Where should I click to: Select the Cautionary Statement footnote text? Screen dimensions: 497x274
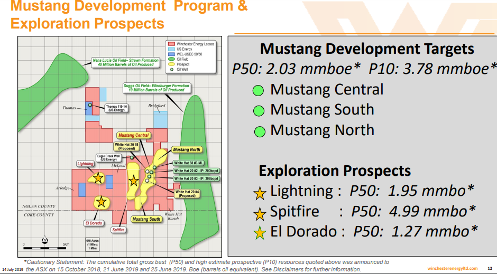tap(207, 266)
